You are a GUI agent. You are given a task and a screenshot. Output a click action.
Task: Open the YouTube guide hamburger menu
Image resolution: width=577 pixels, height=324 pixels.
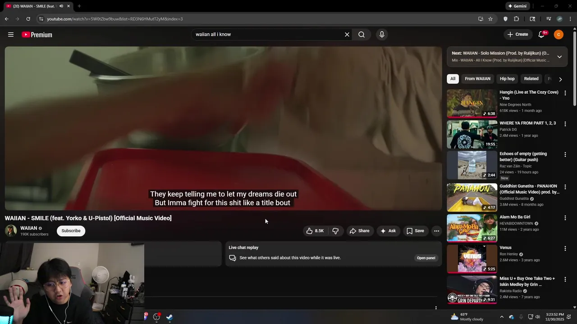point(11,35)
